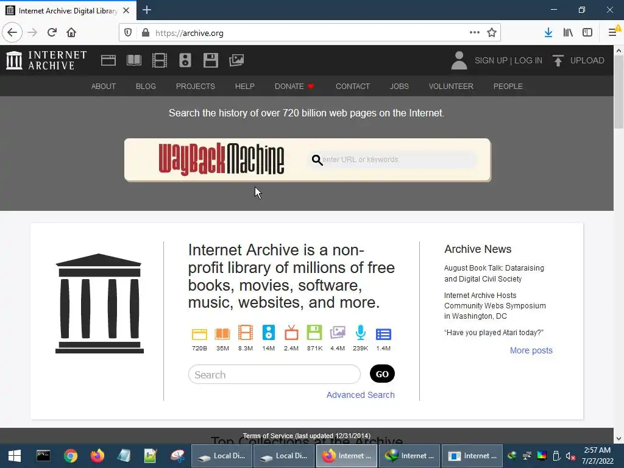
Task: Click the page vertical scrollbar thumb
Action: pyautogui.click(x=619, y=93)
